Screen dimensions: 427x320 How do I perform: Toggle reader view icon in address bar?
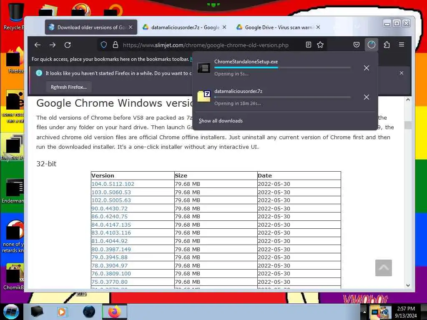click(308, 45)
